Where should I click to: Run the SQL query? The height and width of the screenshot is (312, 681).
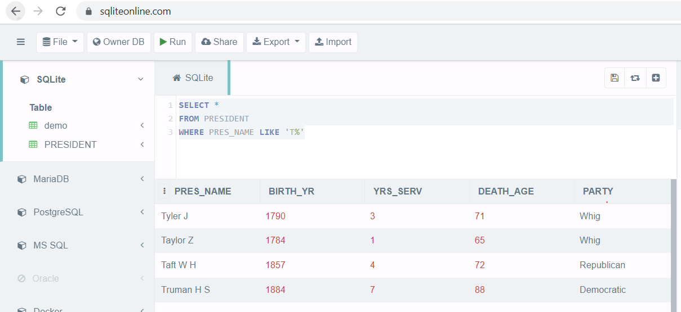(173, 42)
